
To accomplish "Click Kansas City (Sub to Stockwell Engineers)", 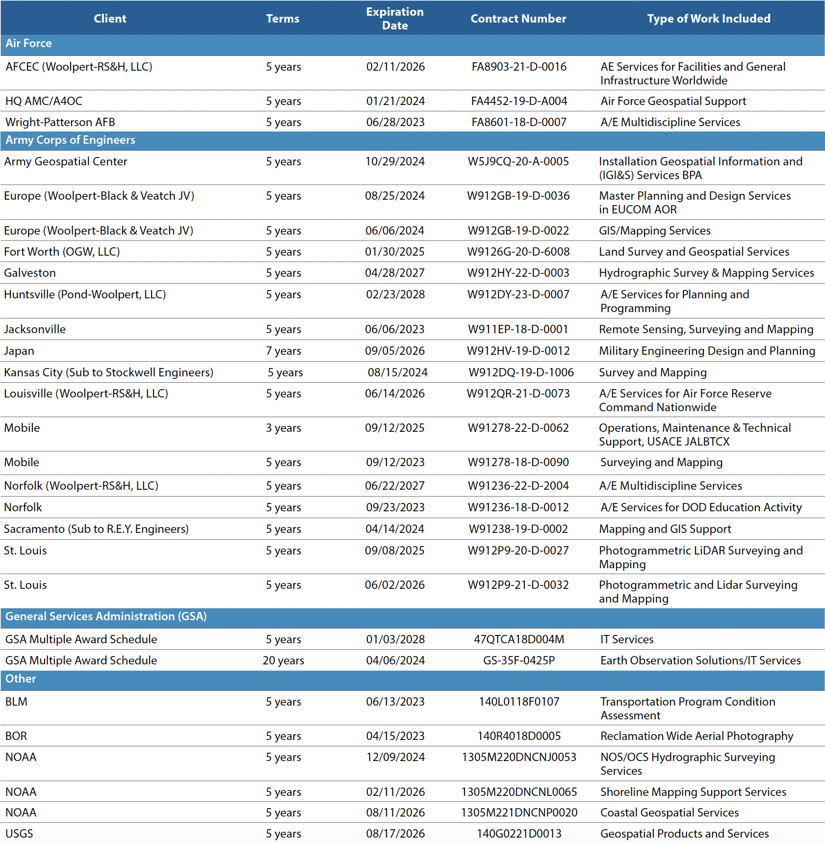I will [x=109, y=372].
